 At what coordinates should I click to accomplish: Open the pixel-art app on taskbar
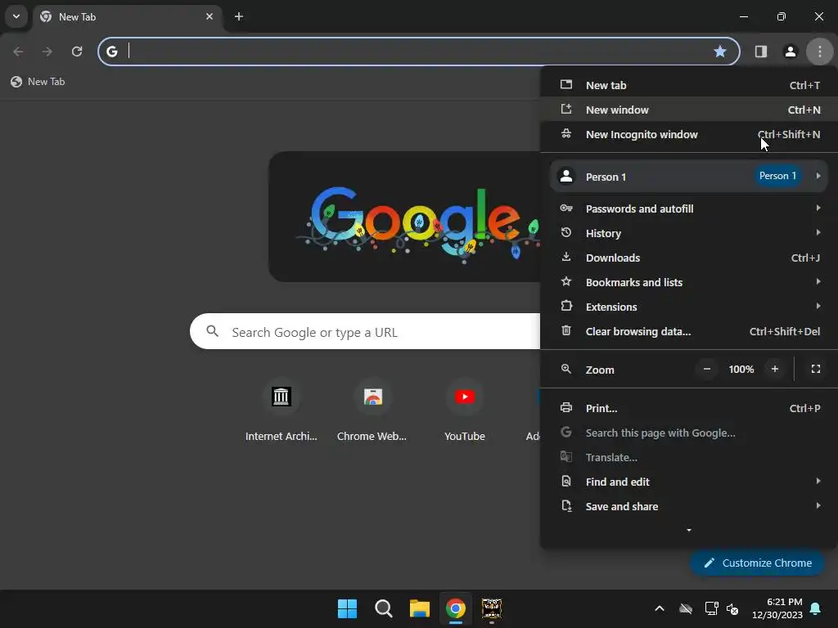(492, 608)
